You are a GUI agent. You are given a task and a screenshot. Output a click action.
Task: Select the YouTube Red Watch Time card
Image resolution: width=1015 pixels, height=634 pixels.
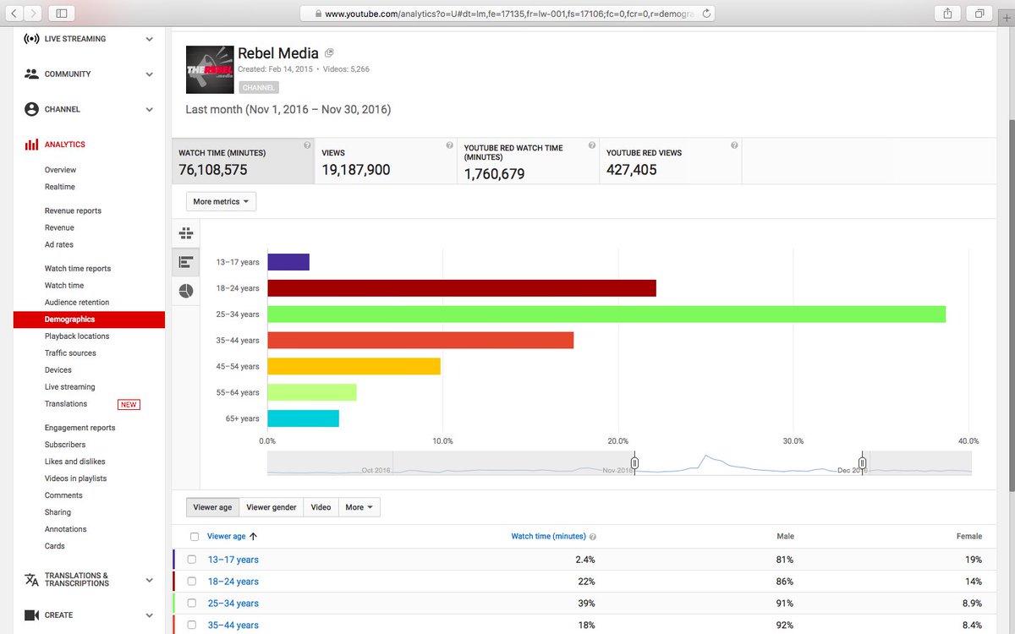528,161
